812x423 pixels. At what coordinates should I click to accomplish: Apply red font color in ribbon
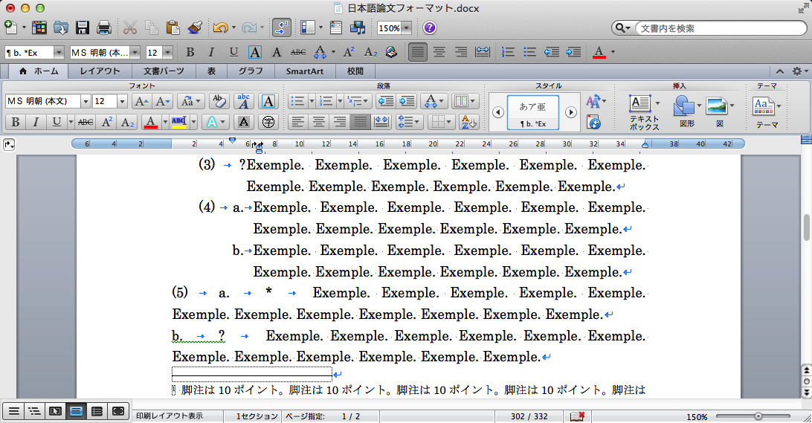[x=151, y=122]
